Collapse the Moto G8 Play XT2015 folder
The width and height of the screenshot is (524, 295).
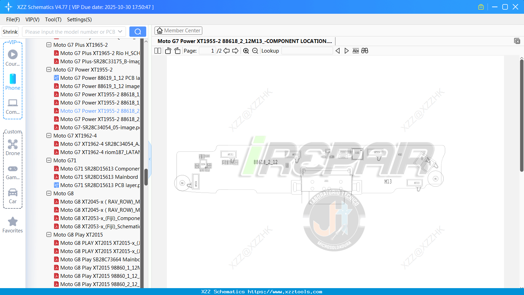[x=49, y=234]
